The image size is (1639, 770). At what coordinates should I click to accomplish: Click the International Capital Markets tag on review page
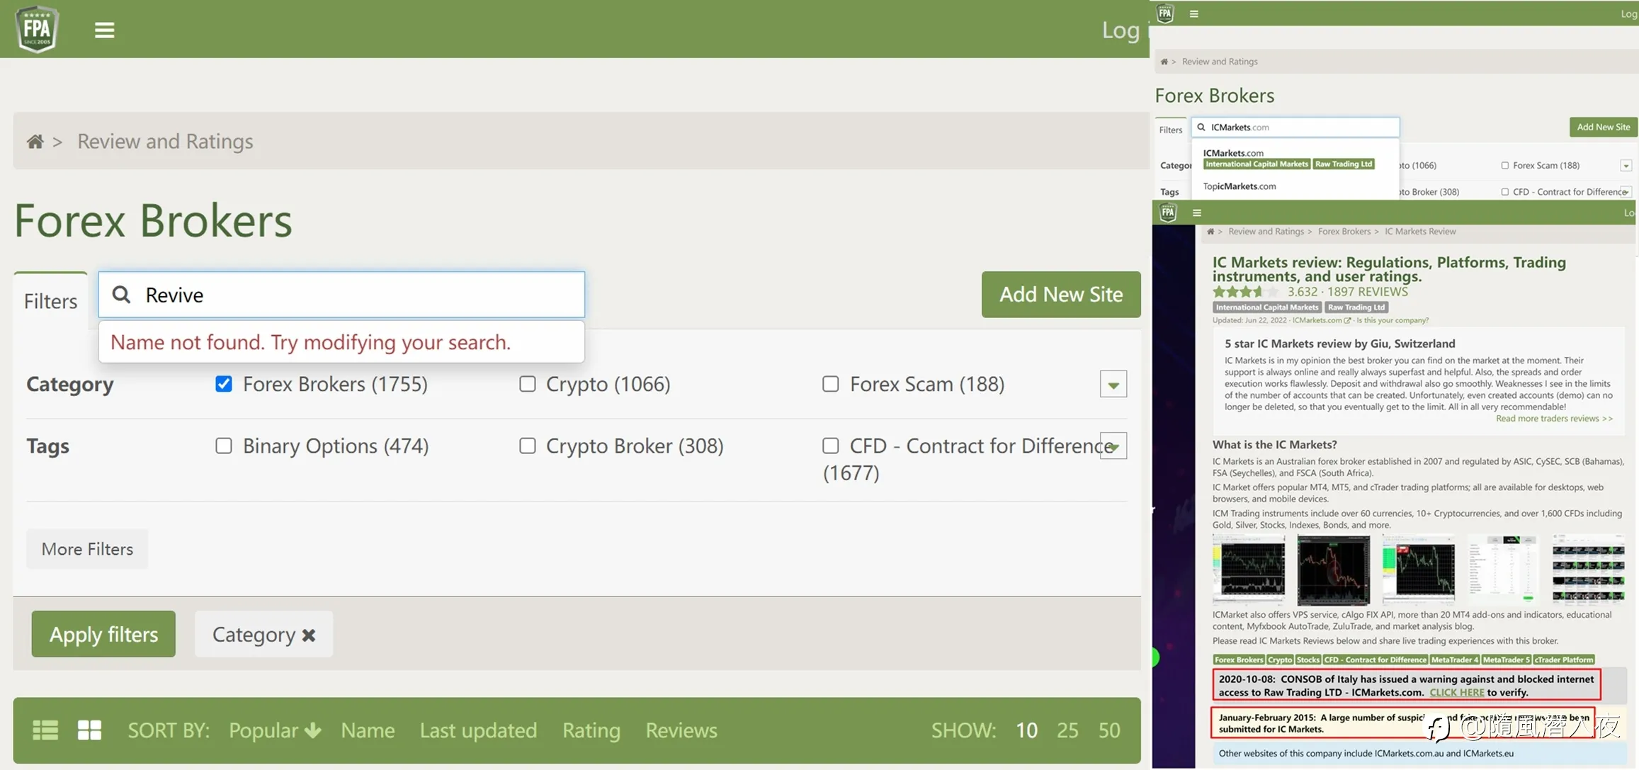[x=1267, y=307]
